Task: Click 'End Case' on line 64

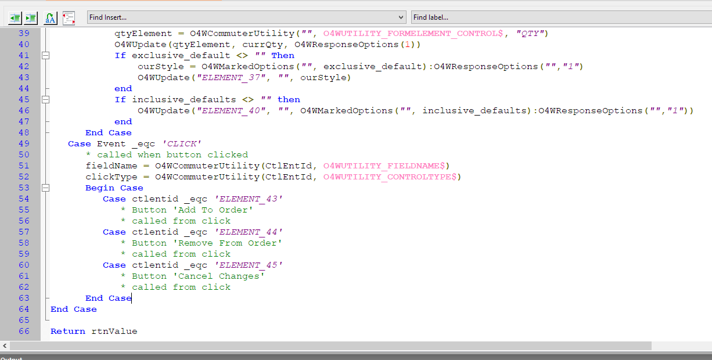Action: 74,309
